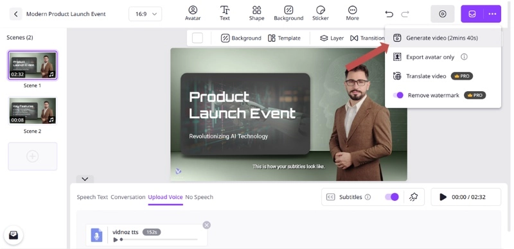Viewport: 514px width, 249px height.
Task: Open the three-dots options menu
Action: coord(492,14)
